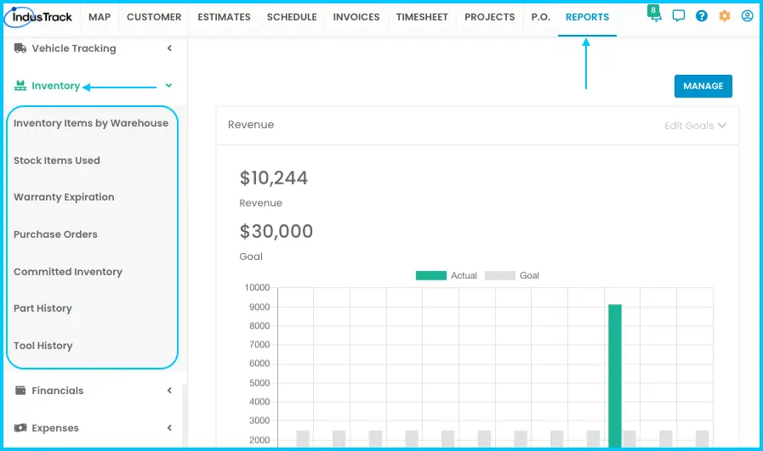The height and width of the screenshot is (451, 763).
Task: Open notifications bell with badge 8
Action: coord(655,14)
